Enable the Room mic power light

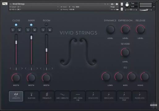[x=46, y=25]
